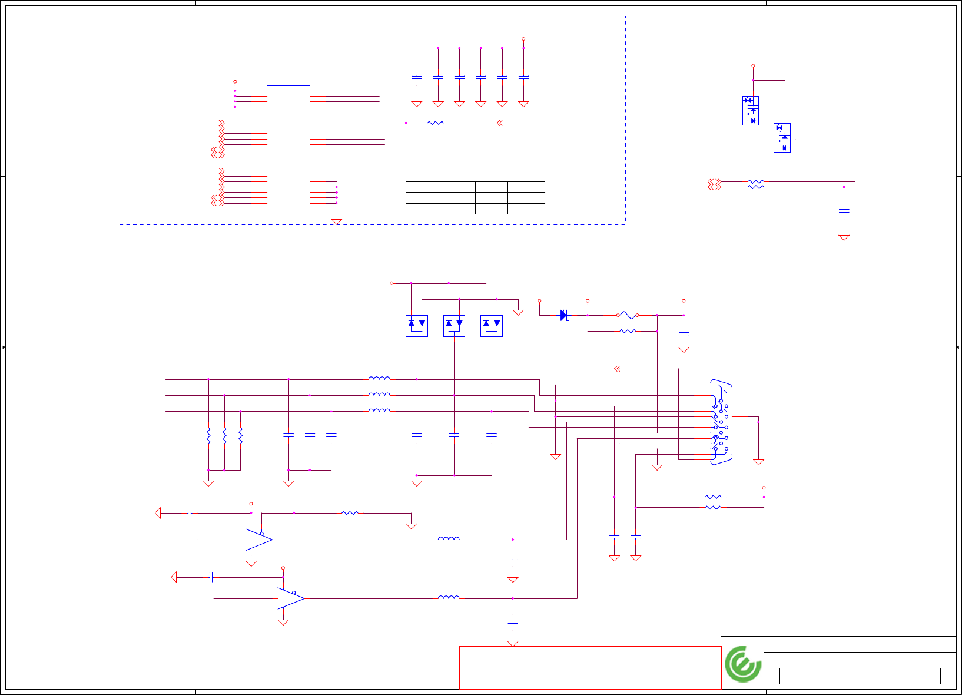The image size is (962, 695).
Task: Select the upper MOSFET symbol top right
Action: coord(751,111)
